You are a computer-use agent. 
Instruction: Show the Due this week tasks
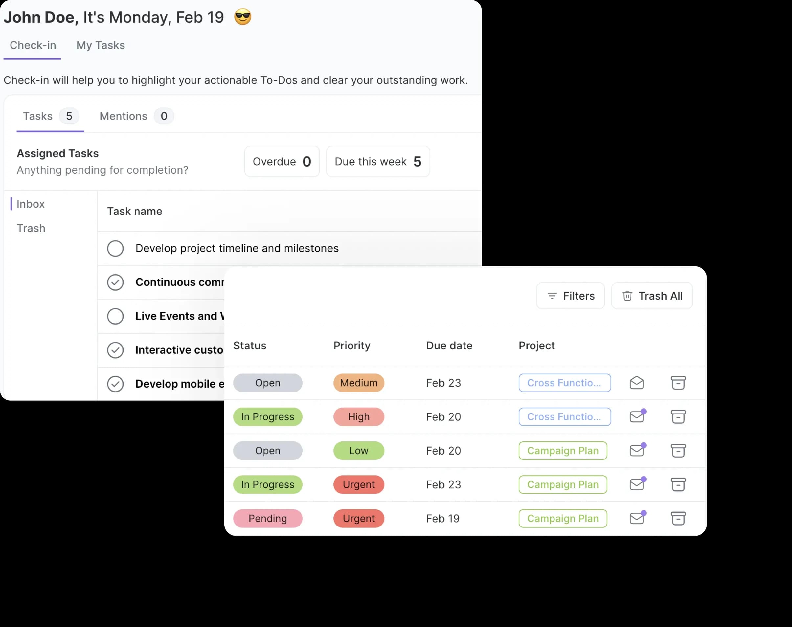point(378,162)
